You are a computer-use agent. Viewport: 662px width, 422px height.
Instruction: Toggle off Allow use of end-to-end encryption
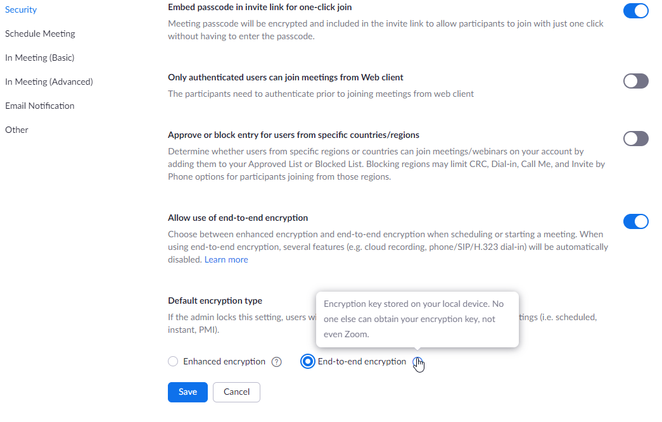point(635,221)
